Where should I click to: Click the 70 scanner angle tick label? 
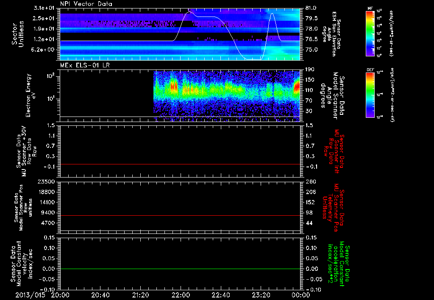pos(309,100)
